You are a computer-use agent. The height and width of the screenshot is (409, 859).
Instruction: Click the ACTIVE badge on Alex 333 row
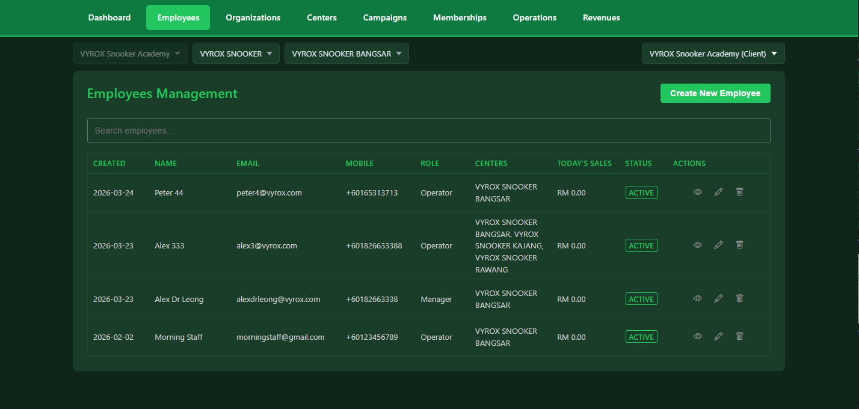pyautogui.click(x=641, y=245)
